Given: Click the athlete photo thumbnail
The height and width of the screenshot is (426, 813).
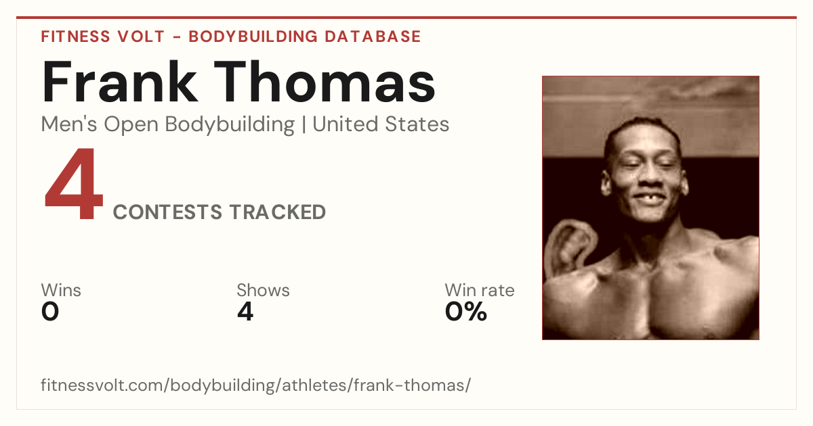Looking at the screenshot, I should [x=650, y=208].
